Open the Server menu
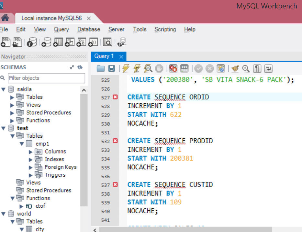Viewport: 302px width, 232px height. [116, 29]
